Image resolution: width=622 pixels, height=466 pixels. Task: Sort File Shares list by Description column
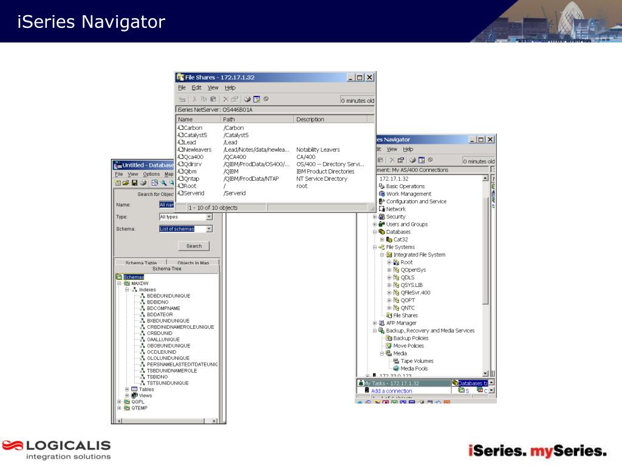point(331,119)
